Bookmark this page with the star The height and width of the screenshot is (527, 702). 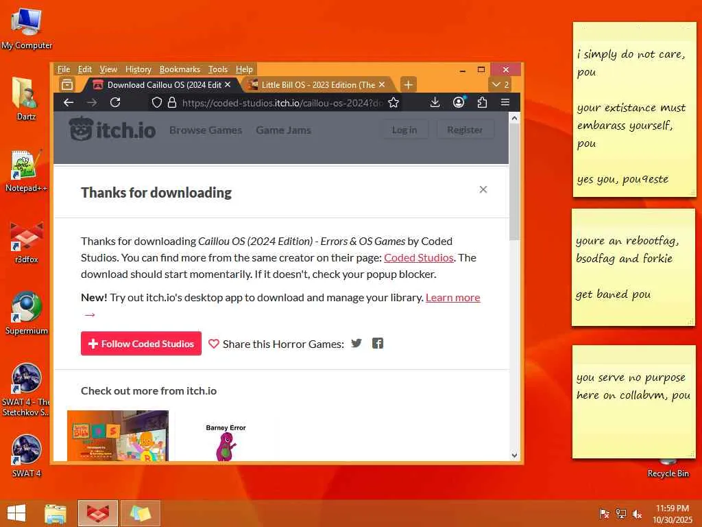(x=394, y=103)
